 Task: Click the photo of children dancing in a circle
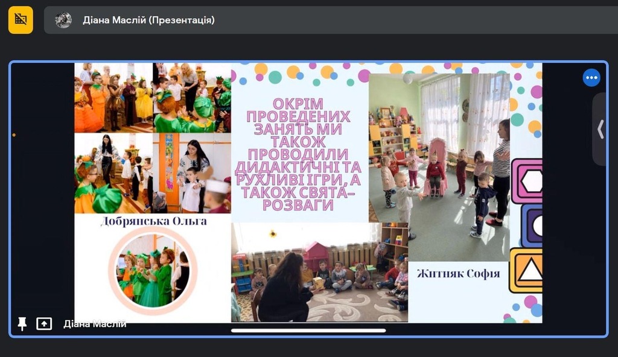[x=439, y=167]
